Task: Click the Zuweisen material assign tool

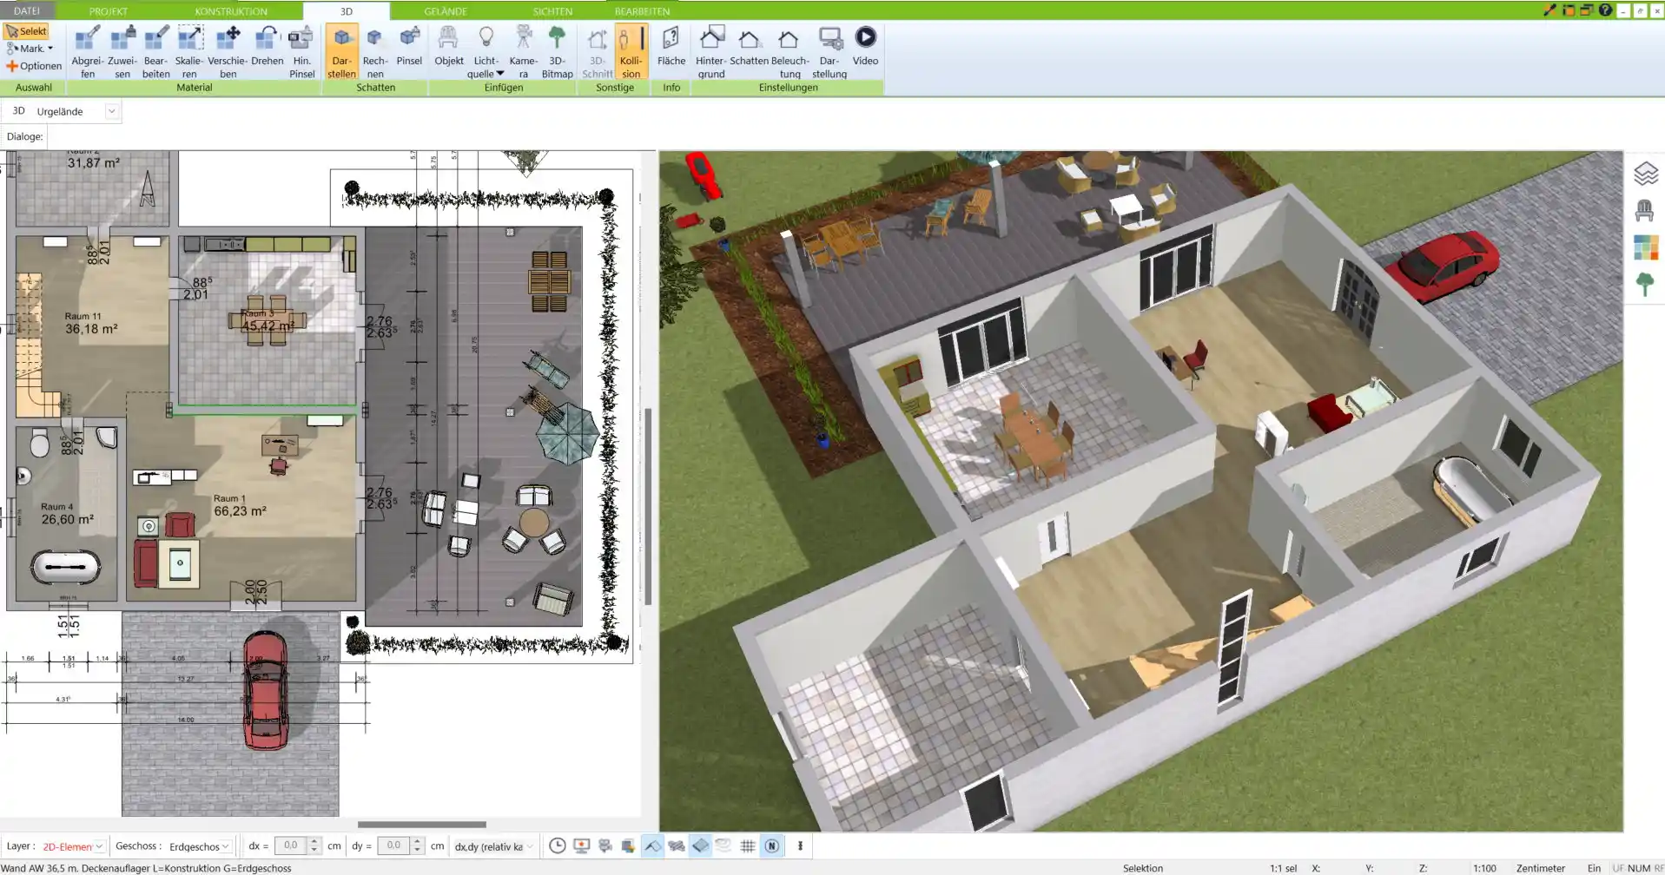Action: point(122,51)
